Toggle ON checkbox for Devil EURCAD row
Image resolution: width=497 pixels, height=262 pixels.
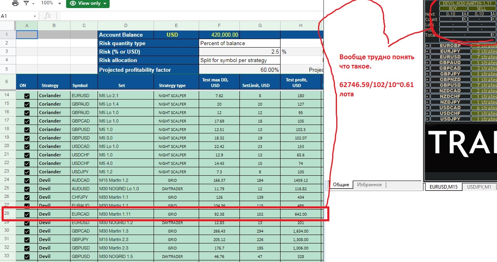point(27,214)
